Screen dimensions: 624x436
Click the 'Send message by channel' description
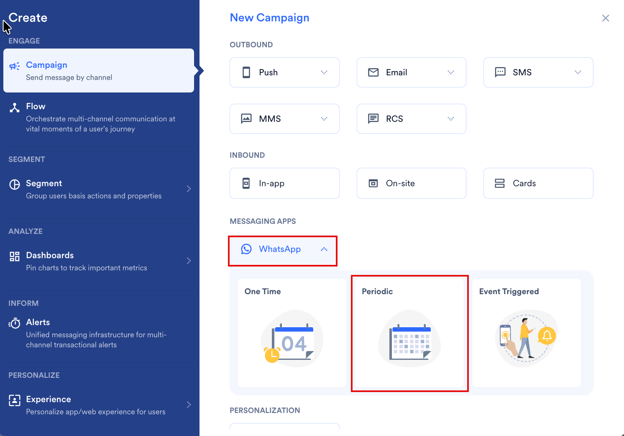click(69, 77)
